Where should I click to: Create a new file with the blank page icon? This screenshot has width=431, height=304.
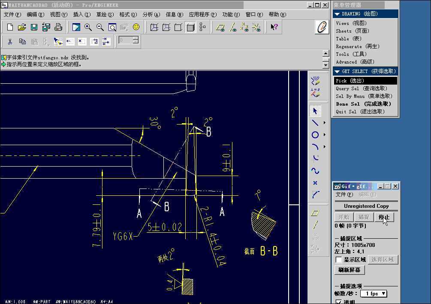(x=10, y=27)
